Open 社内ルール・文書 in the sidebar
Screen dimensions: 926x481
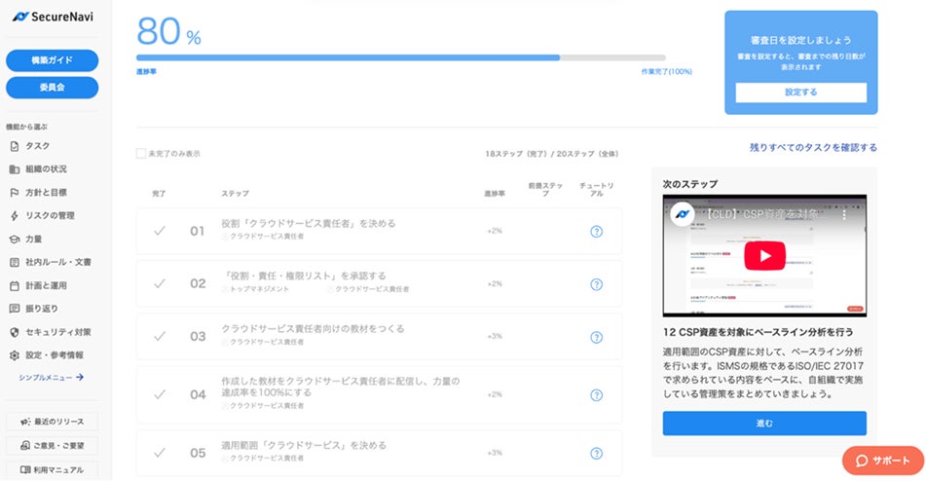tap(51, 262)
